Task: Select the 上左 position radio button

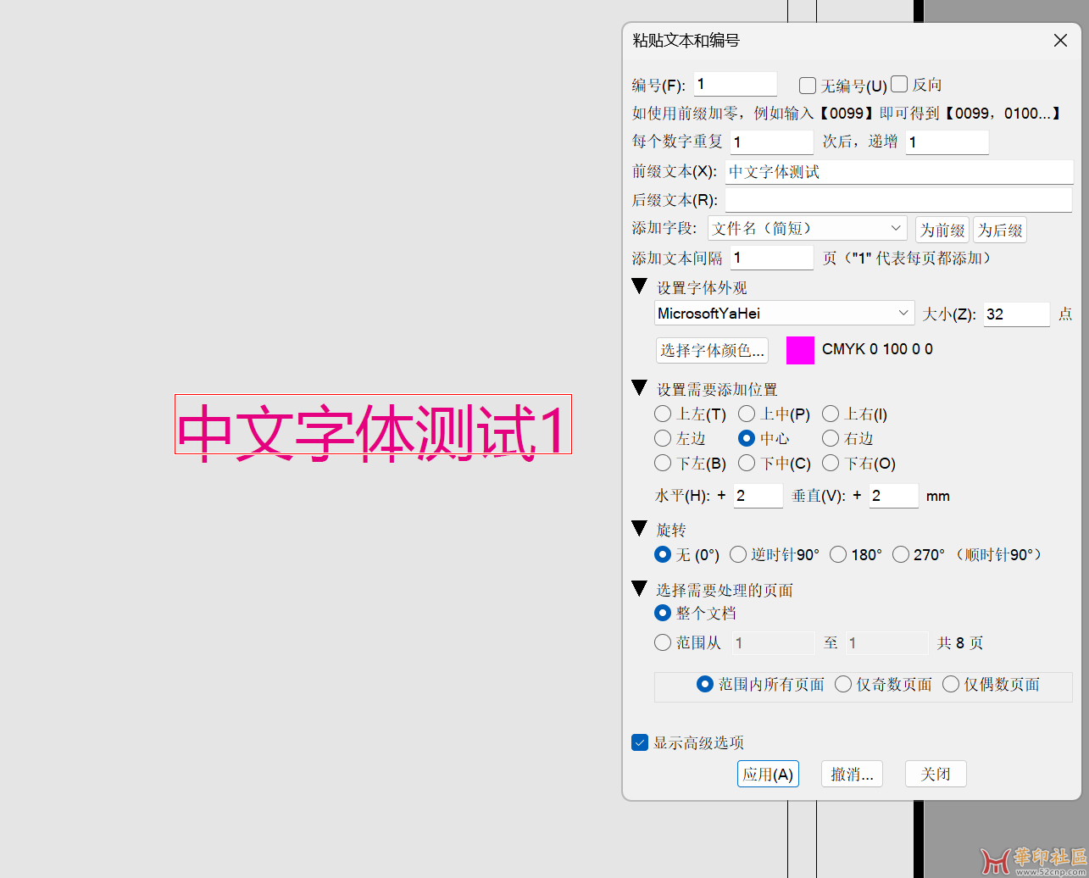Action: click(663, 414)
